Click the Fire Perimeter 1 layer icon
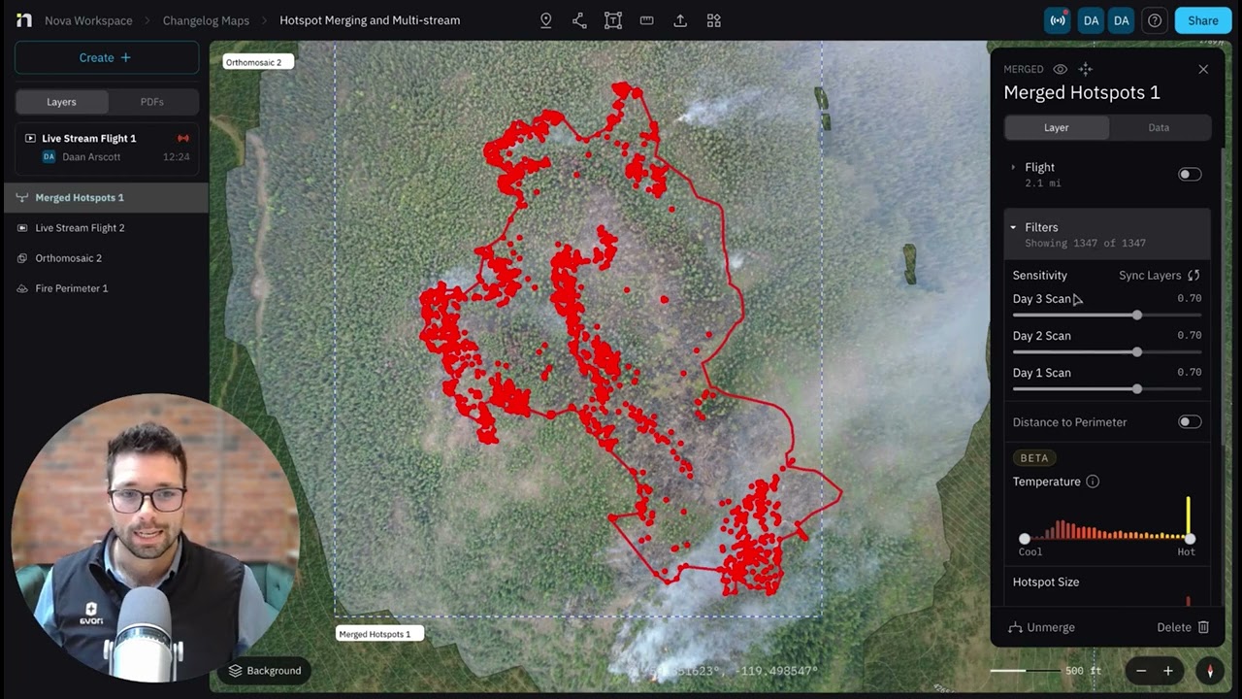The width and height of the screenshot is (1242, 699). (x=22, y=288)
